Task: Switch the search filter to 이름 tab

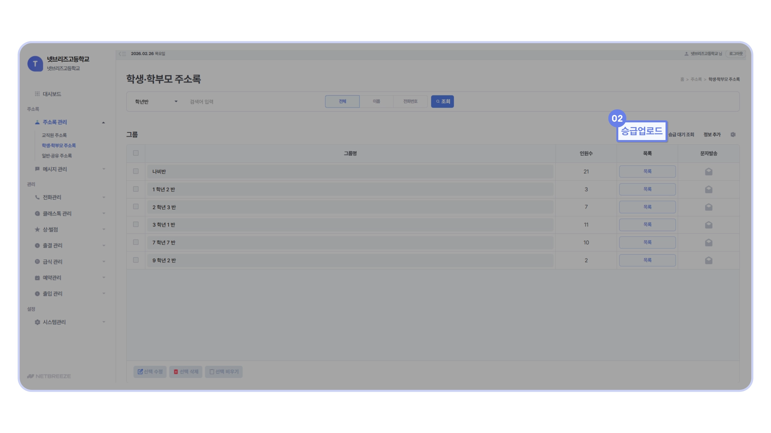Action: coord(376,101)
